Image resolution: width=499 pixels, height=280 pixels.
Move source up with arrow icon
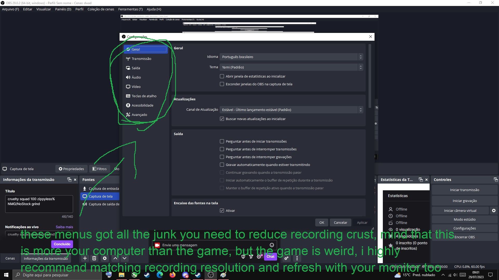pyautogui.click(x=115, y=258)
